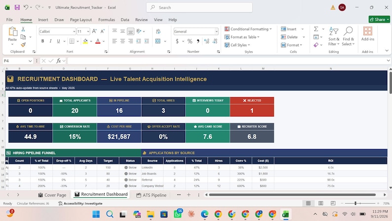Apply Percent Style format
392x221 pixels.
pyautogui.click(x=190, y=41)
